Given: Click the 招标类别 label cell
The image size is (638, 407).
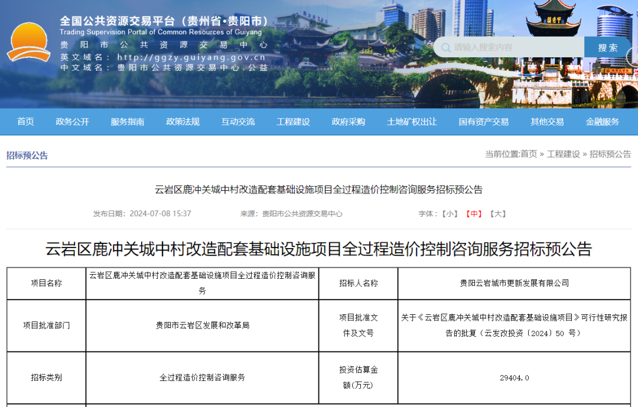Looking at the screenshot, I should tap(47, 377).
